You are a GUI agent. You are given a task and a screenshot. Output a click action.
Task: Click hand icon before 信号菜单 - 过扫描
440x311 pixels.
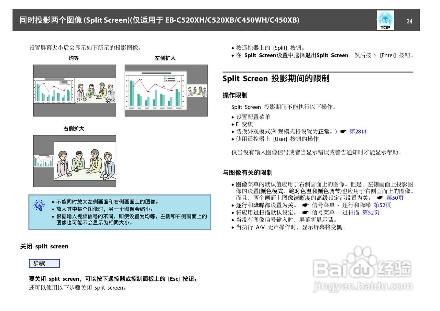[305, 213]
